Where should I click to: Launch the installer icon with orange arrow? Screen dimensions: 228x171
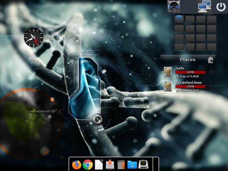110,165
